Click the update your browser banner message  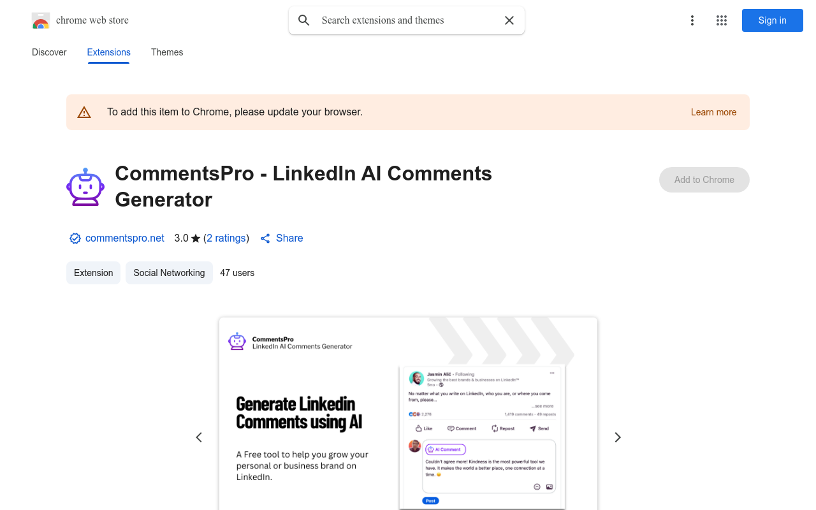(235, 112)
